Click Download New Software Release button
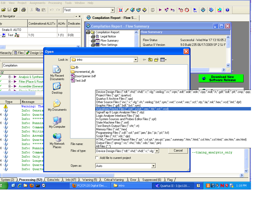The image size is (268, 201). pos(221,79)
